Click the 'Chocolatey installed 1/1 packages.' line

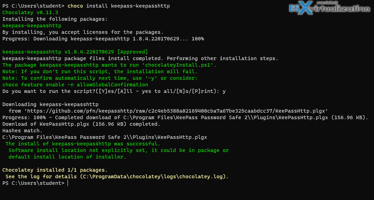(55, 170)
